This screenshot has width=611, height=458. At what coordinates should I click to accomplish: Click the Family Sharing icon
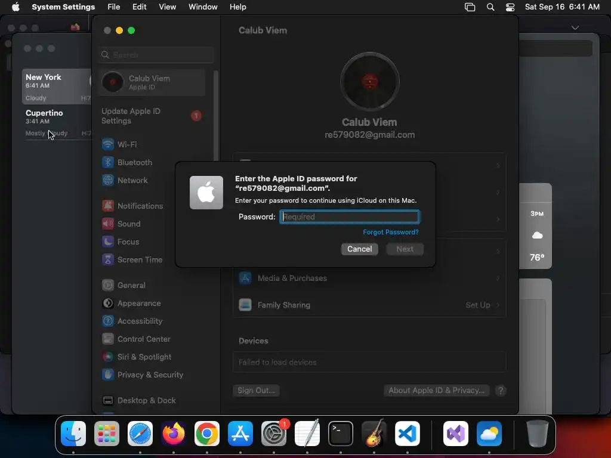pyautogui.click(x=245, y=305)
